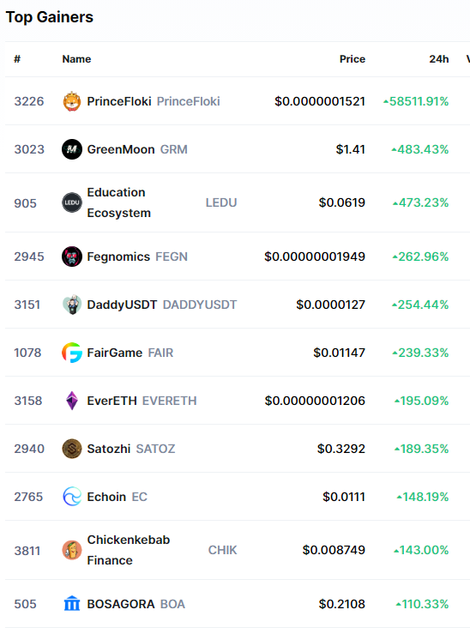Viewport: 470px width, 628px height.
Task: Click the GreenMoon black circular logo
Action: 72,149
